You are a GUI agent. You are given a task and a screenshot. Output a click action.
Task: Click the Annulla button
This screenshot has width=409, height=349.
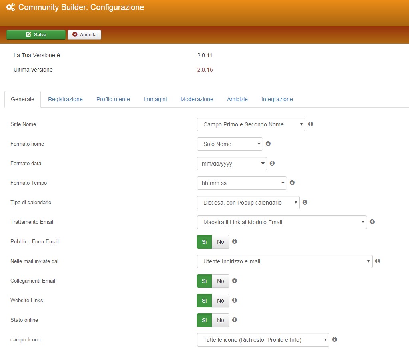pyautogui.click(x=84, y=35)
